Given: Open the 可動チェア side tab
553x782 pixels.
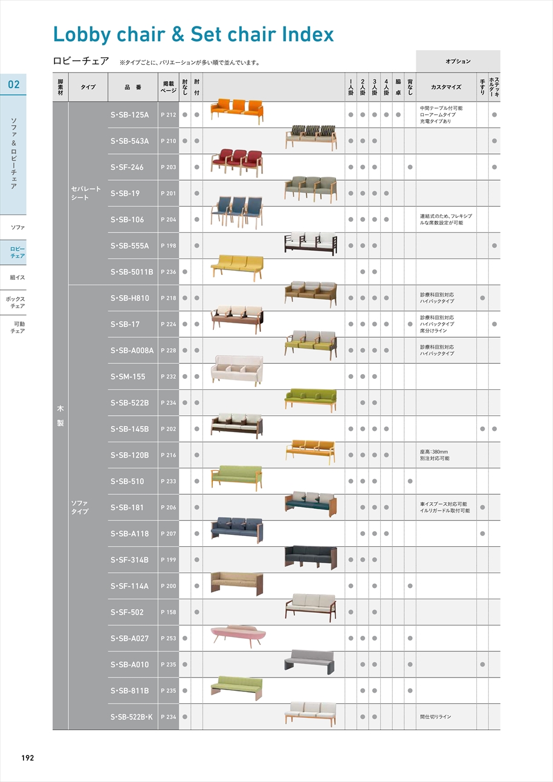Looking at the screenshot, I should [18, 327].
